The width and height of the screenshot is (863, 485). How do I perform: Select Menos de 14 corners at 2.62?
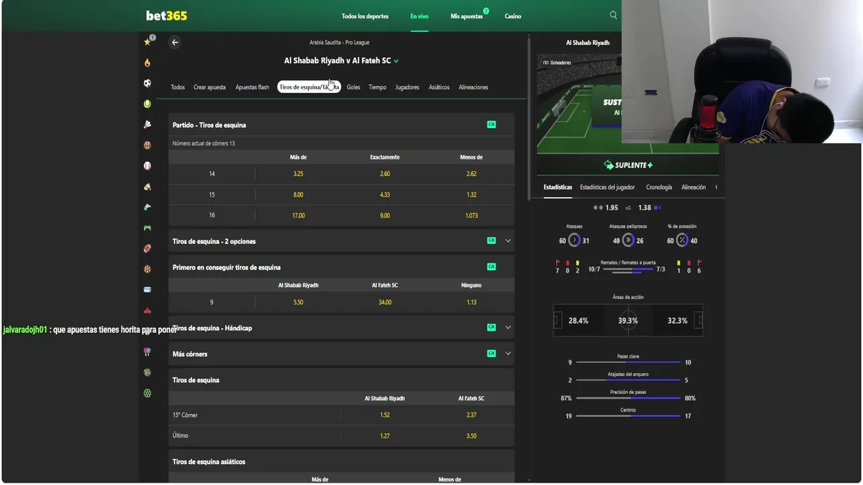point(471,174)
